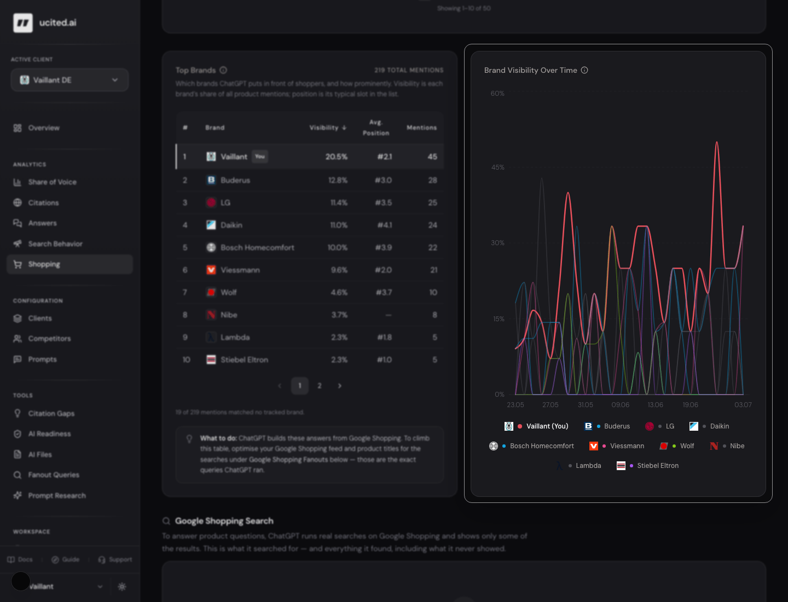The height and width of the screenshot is (602, 788).
Task: Click Vaillant's 20.5% visibility value
Action: [x=337, y=157]
